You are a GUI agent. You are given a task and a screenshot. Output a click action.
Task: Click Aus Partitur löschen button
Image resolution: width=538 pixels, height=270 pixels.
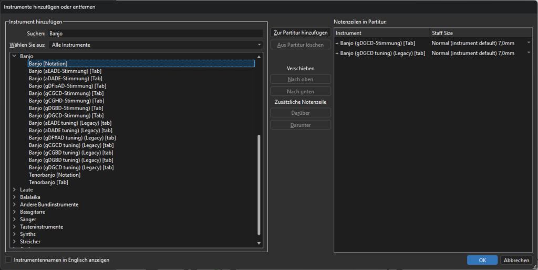pos(301,45)
